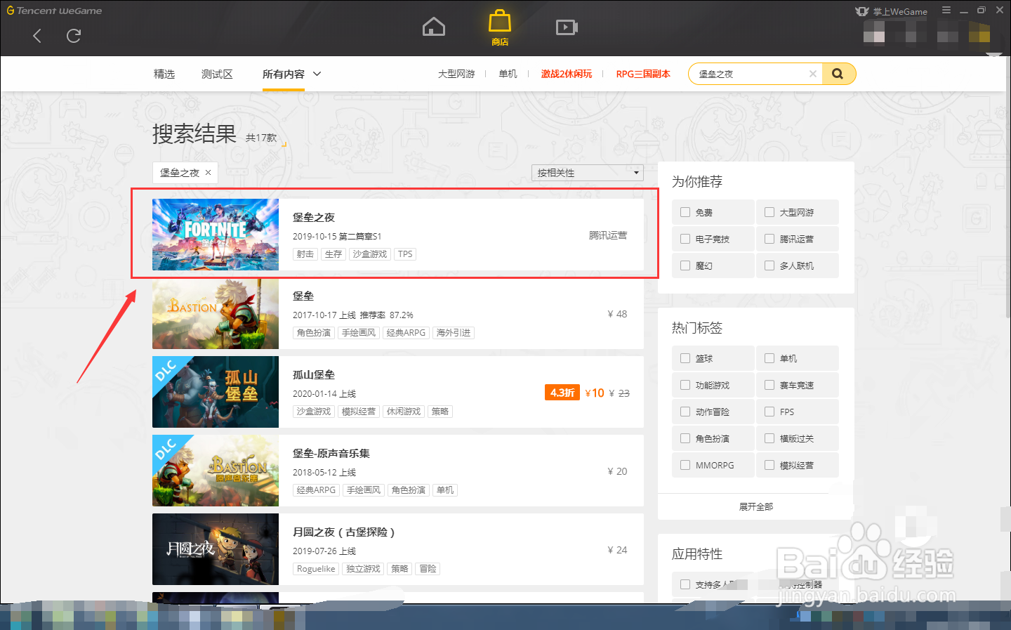Select the 所有内容 tab
This screenshot has width=1011, height=630.
[x=284, y=74]
